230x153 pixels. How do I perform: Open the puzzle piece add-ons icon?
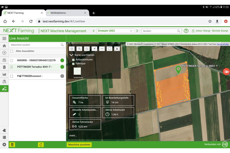click(4, 130)
